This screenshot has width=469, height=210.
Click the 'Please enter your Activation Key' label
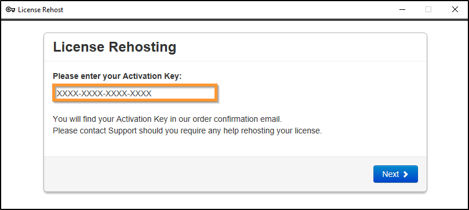pyautogui.click(x=117, y=76)
